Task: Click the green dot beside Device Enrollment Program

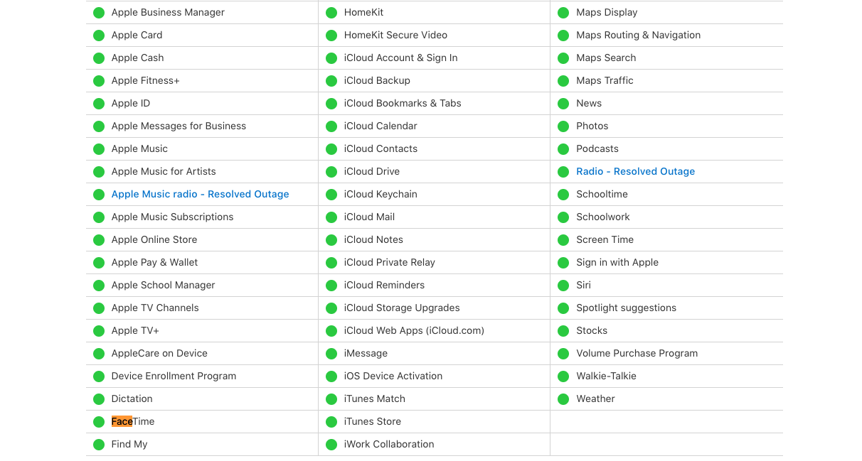Action: [99, 376]
